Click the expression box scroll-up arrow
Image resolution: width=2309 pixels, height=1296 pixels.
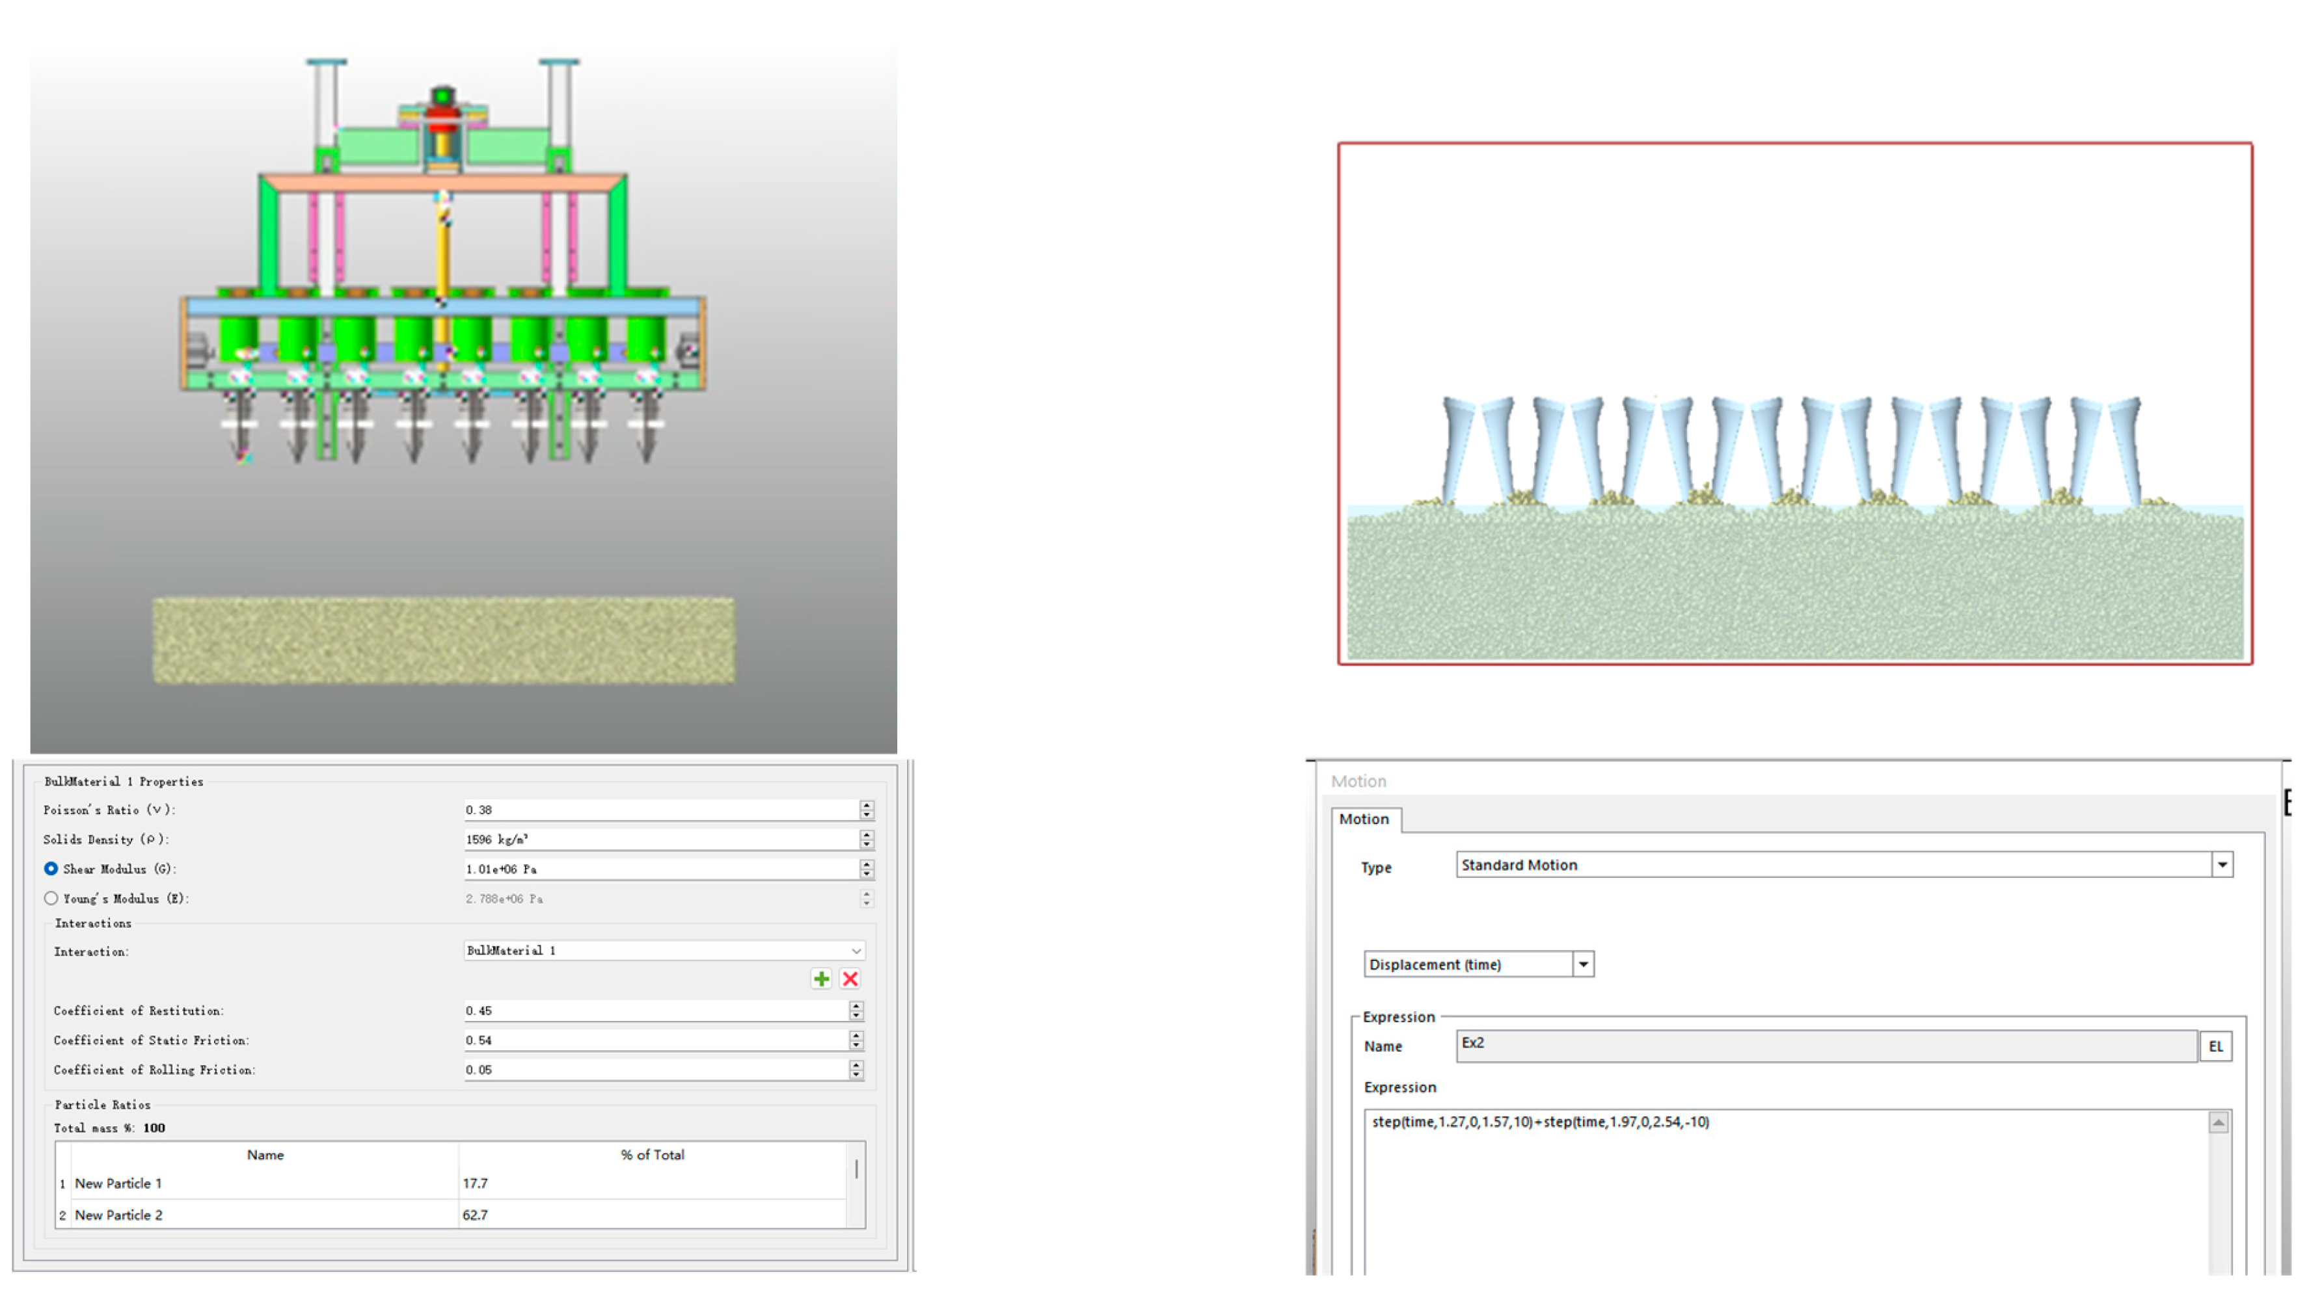(2217, 1122)
